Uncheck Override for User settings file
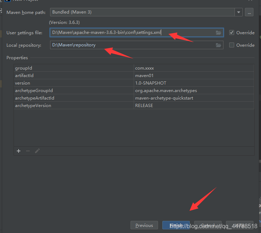 [x=232, y=32]
